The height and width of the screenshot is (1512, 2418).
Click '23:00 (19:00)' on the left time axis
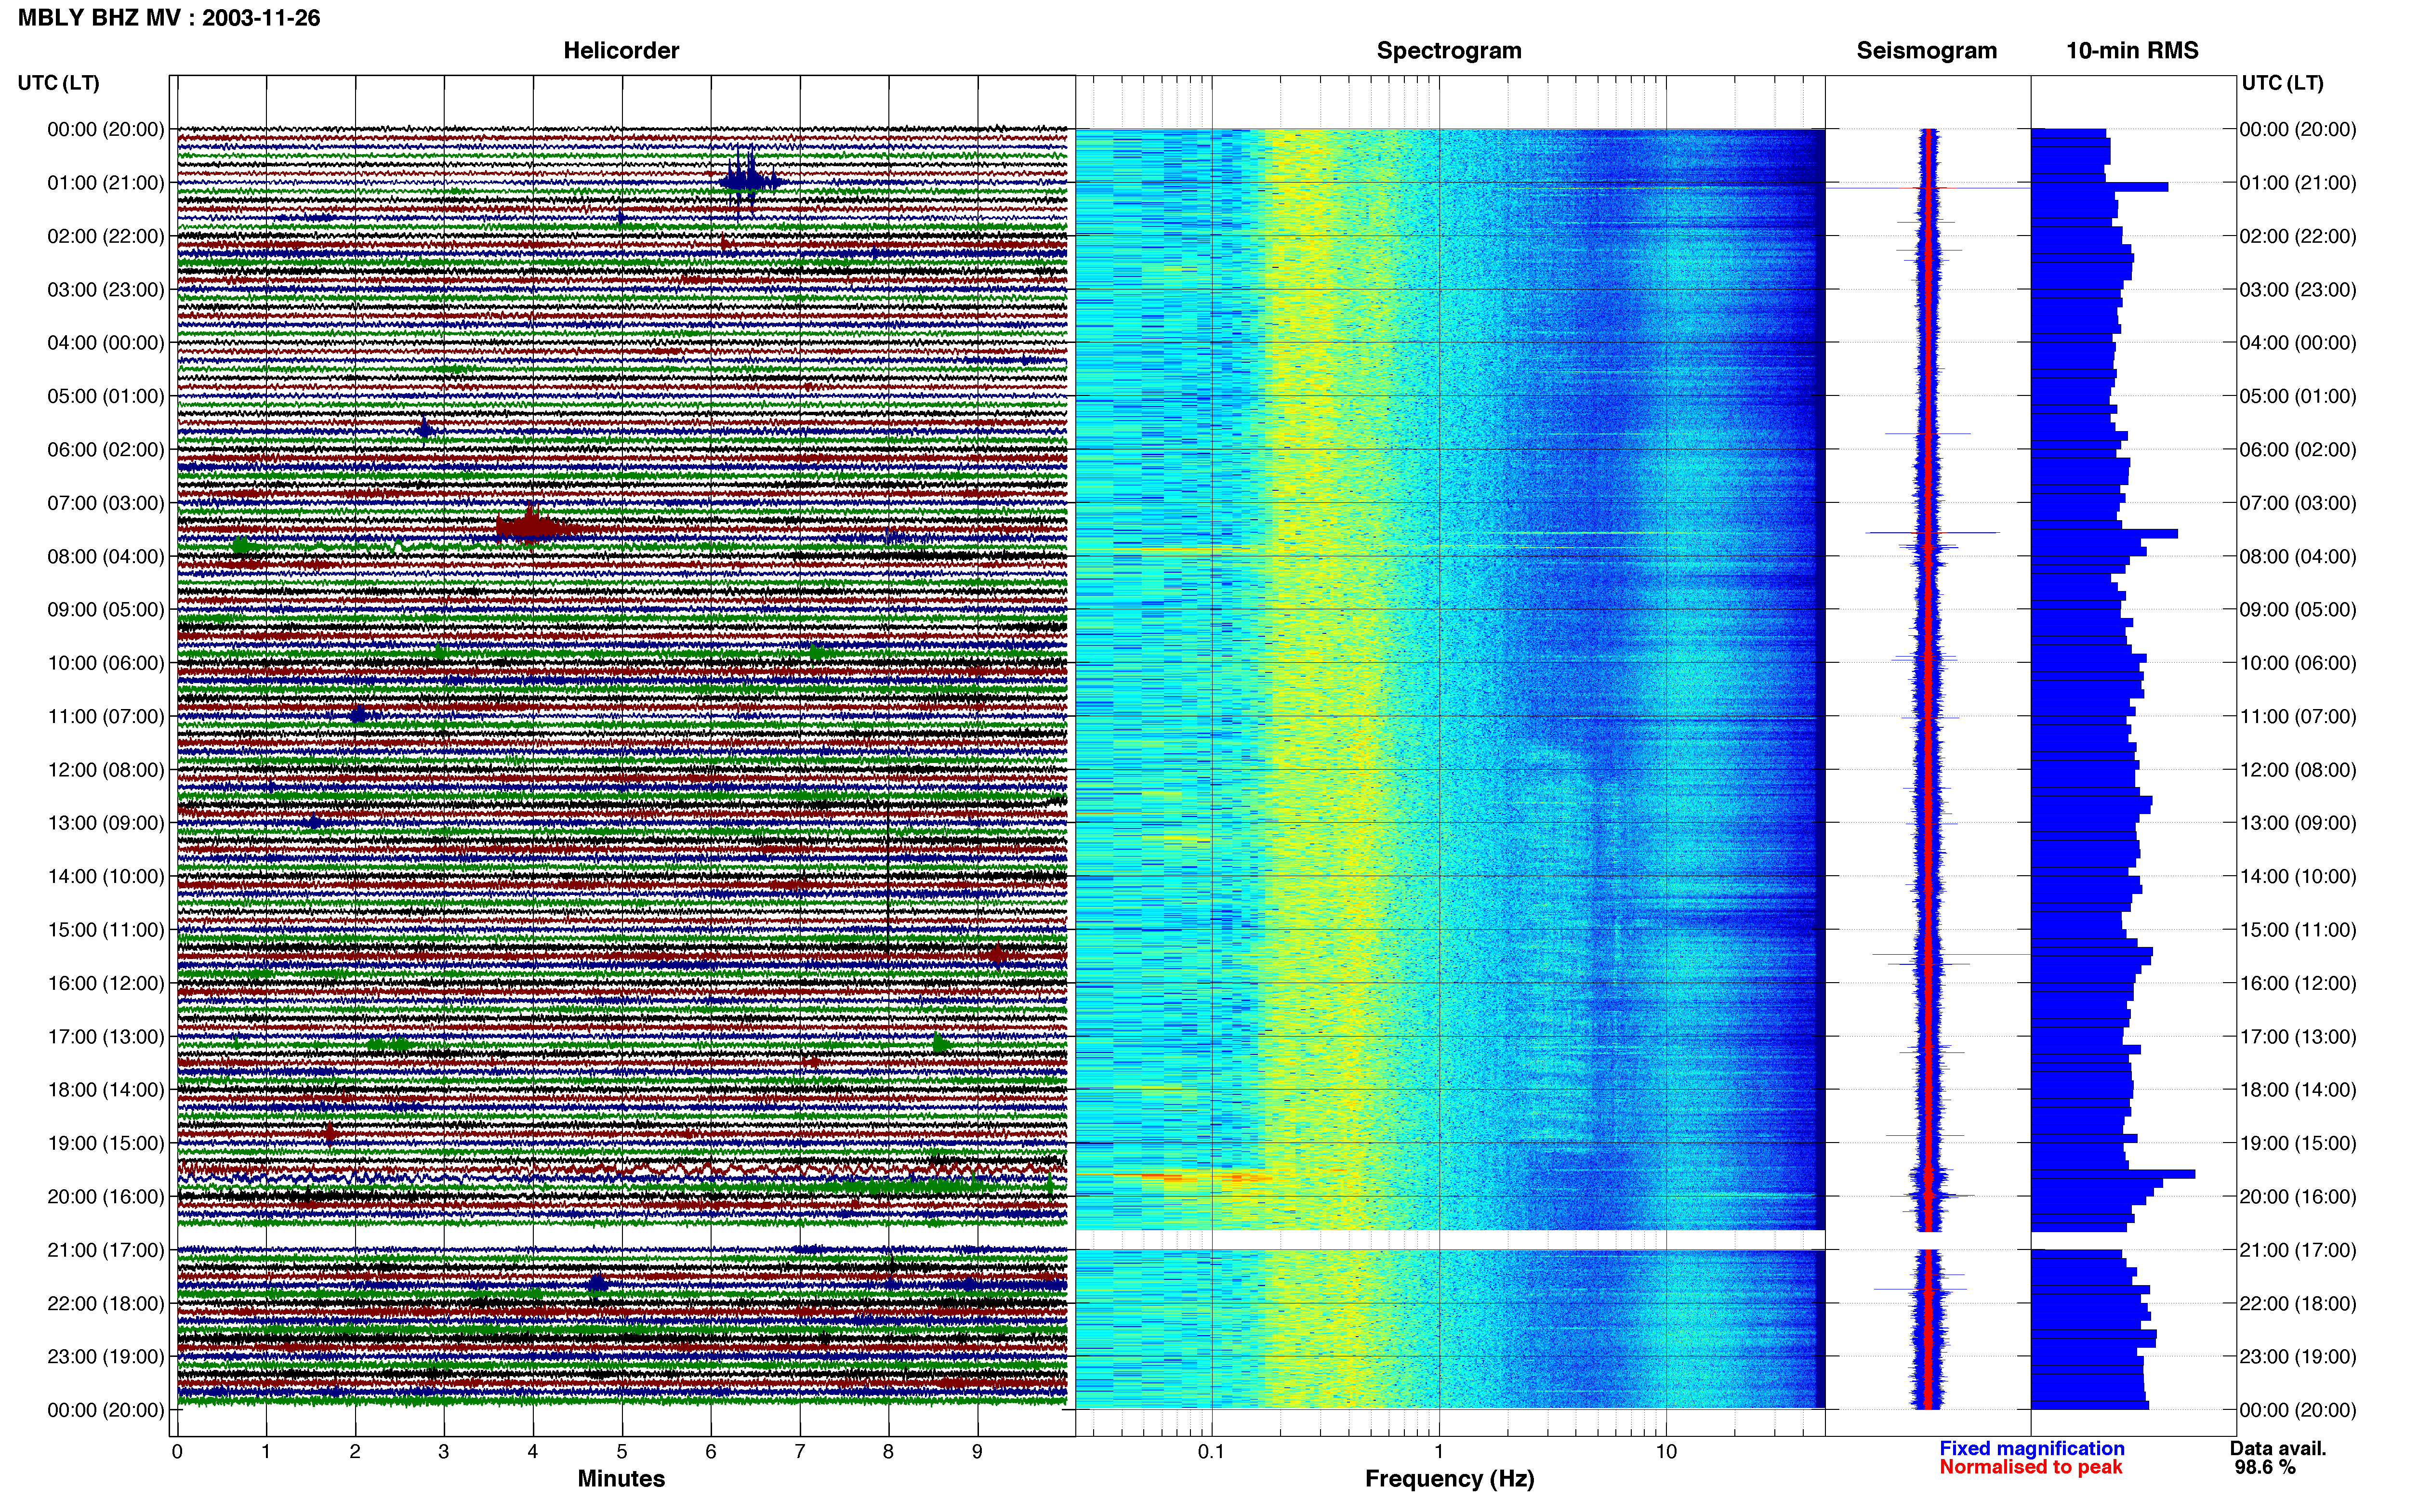pos(106,1357)
